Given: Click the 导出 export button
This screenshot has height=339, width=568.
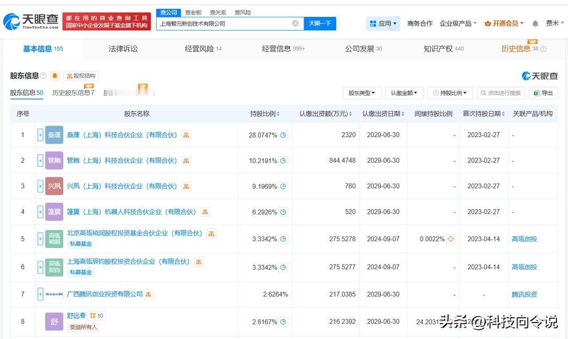Looking at the screenshot, I should click(x=544, y=93).
